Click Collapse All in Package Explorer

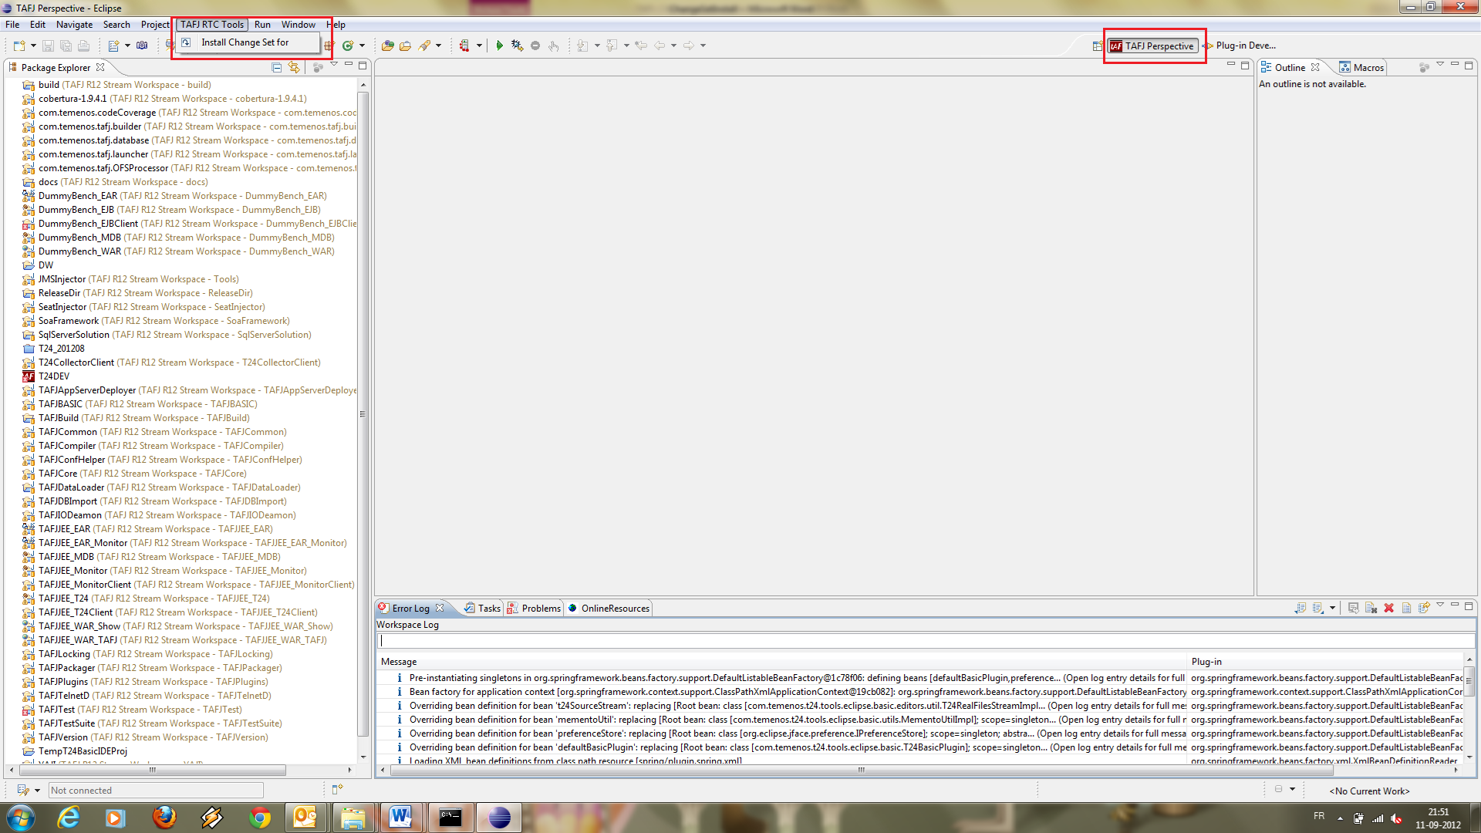277,68
